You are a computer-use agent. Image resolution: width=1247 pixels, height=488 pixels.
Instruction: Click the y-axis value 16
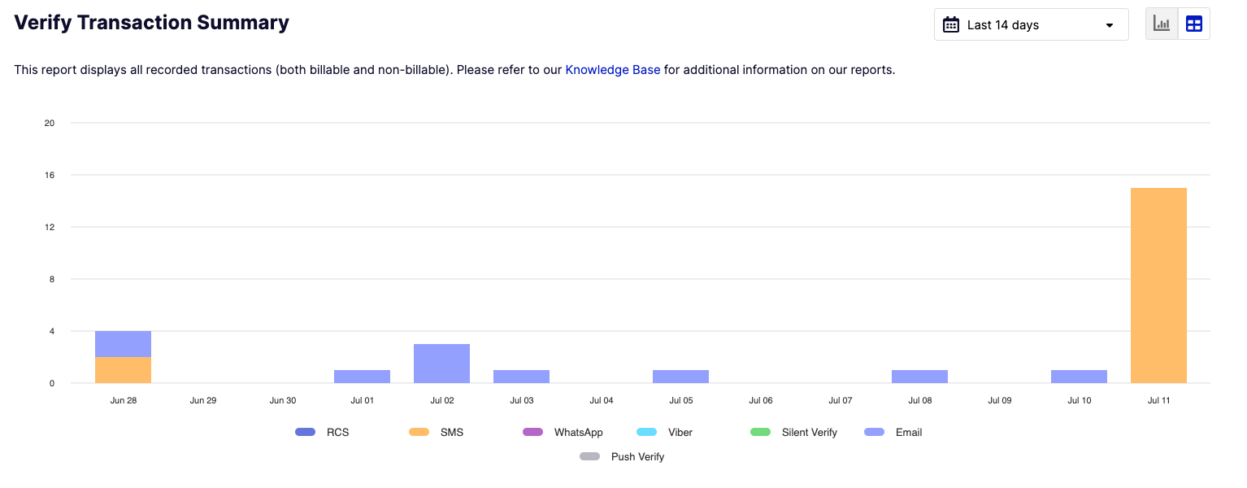(x=50, y=175)
